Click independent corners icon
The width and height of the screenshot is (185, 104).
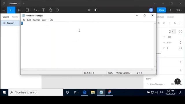(180, 48)
